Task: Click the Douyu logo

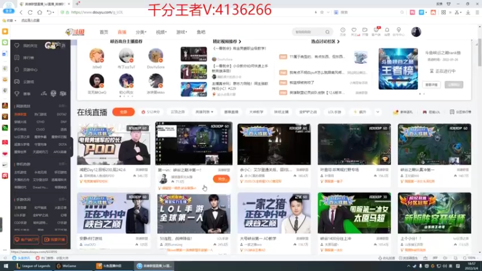Action: (75, 32)
